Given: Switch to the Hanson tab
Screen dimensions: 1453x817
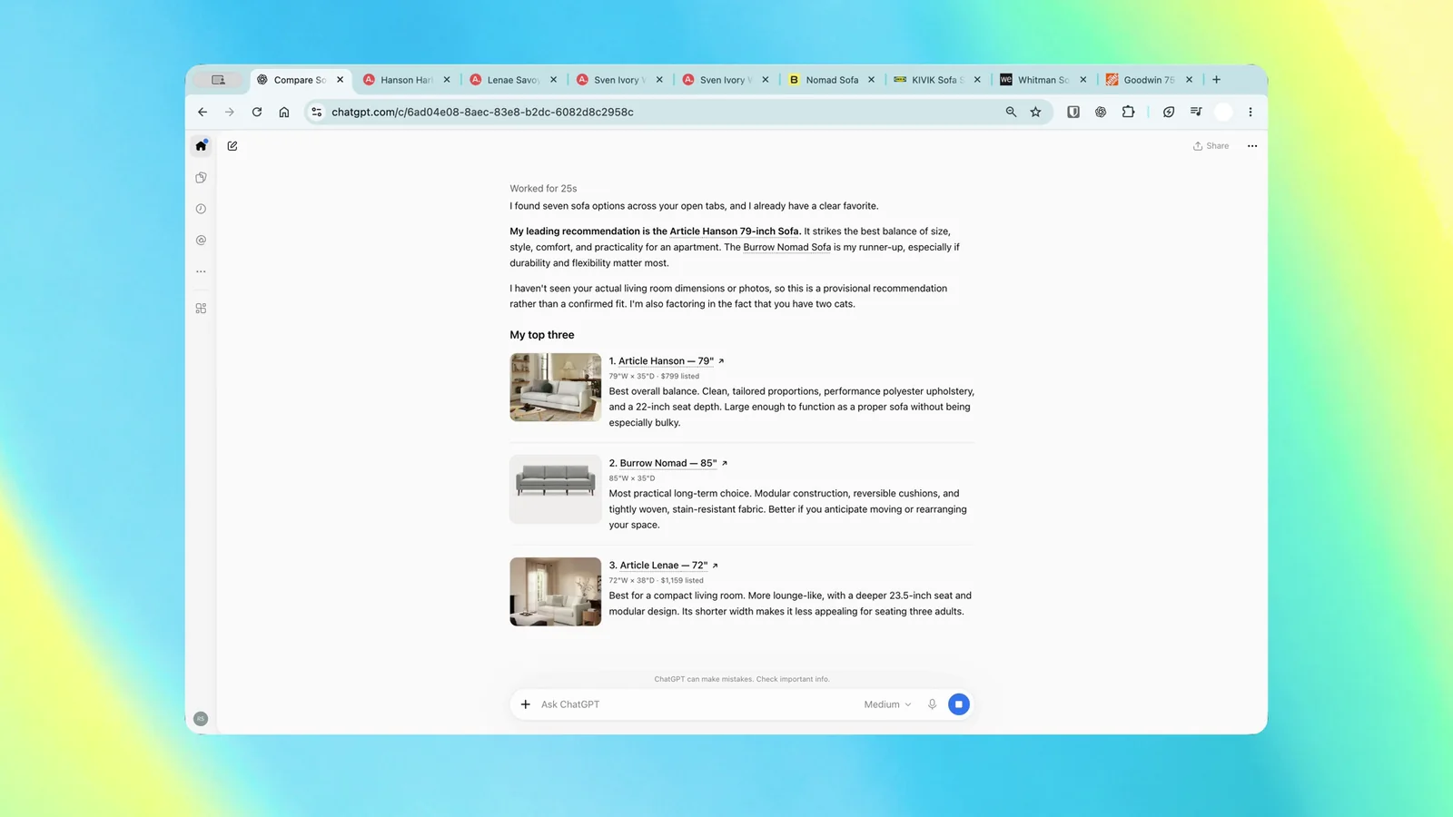Looking at the screenshot, I should (x=406, y=80).
